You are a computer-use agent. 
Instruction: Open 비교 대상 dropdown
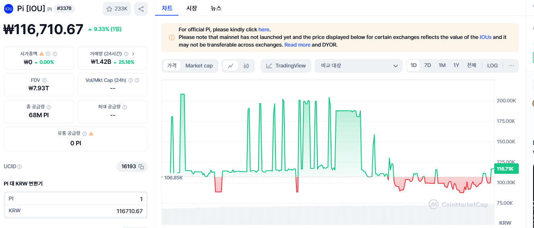(358, 66)
